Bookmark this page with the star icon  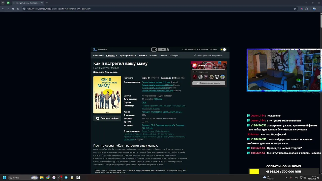coord(295,9)
